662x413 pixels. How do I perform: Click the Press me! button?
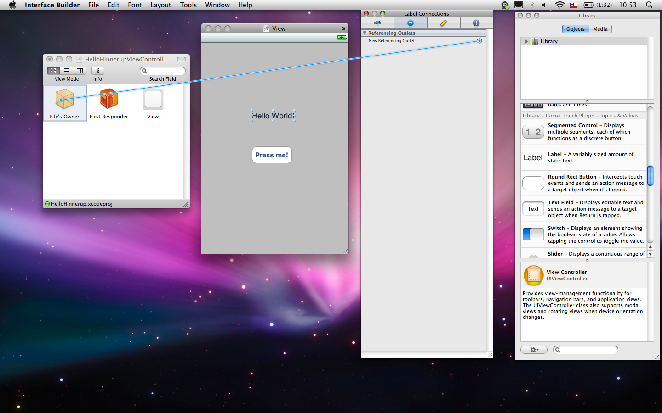[x=272, y=155]
